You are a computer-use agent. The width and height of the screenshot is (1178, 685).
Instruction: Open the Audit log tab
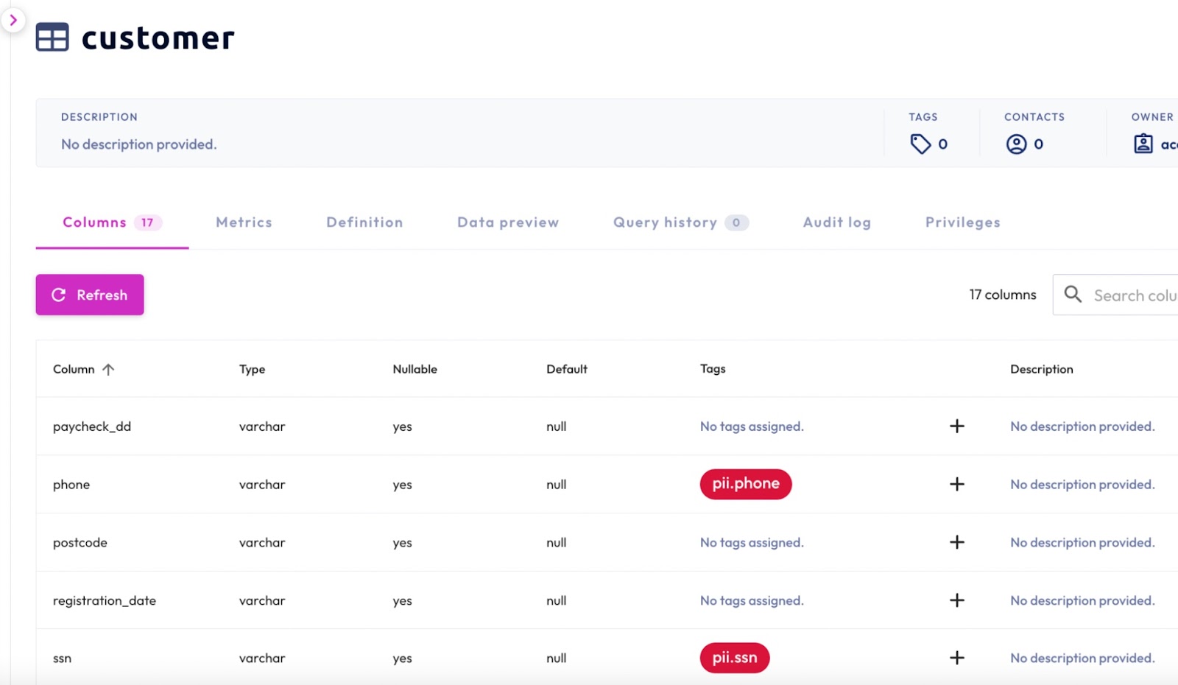point(836,222)
